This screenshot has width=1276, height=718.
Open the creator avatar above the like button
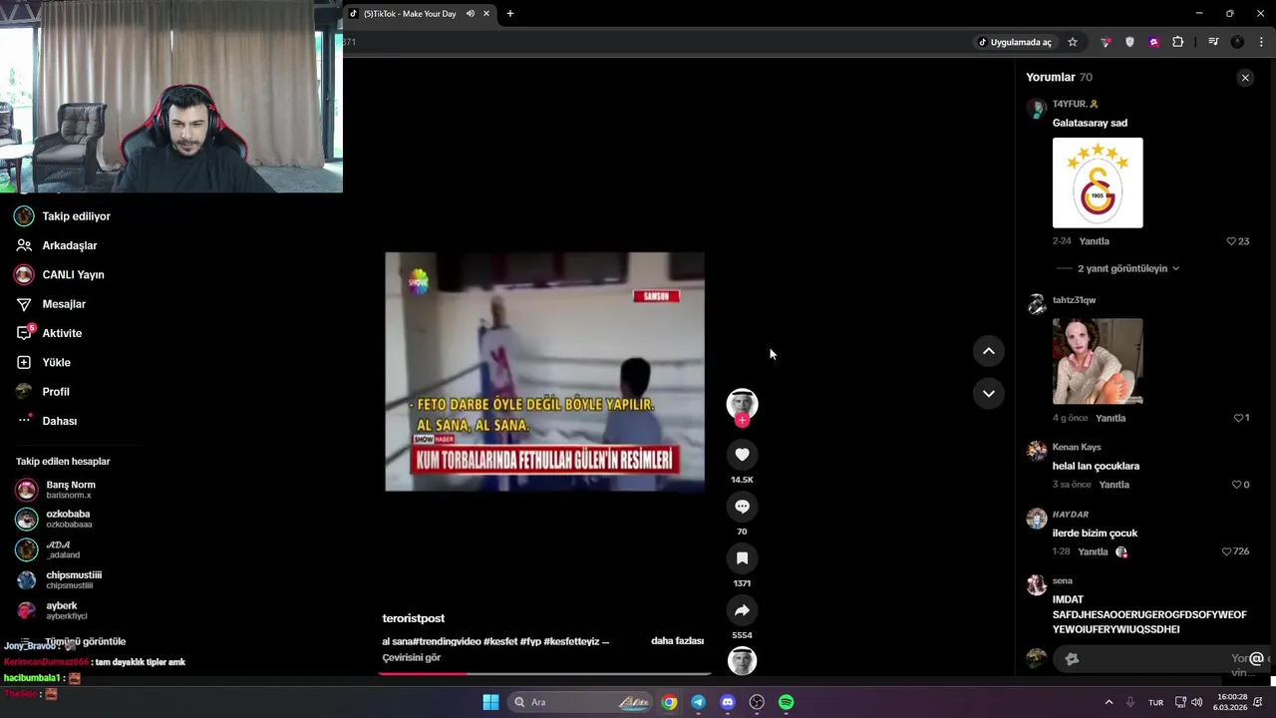click(742, 404)
